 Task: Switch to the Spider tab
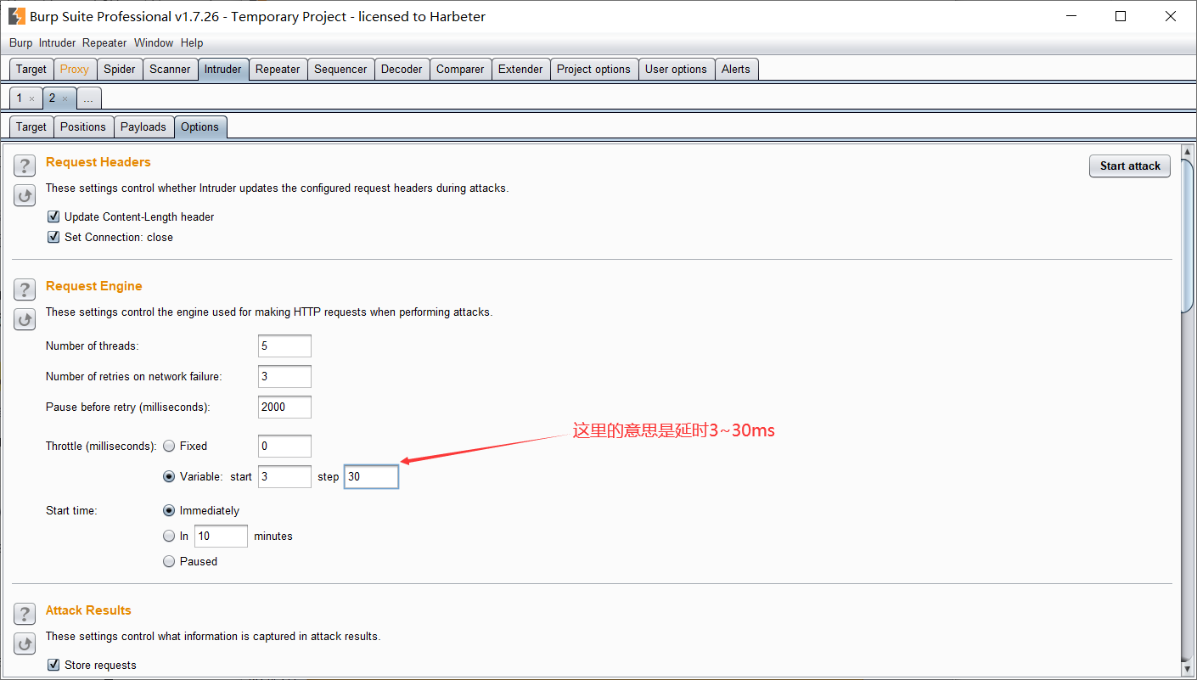click(x=120, y=69)
